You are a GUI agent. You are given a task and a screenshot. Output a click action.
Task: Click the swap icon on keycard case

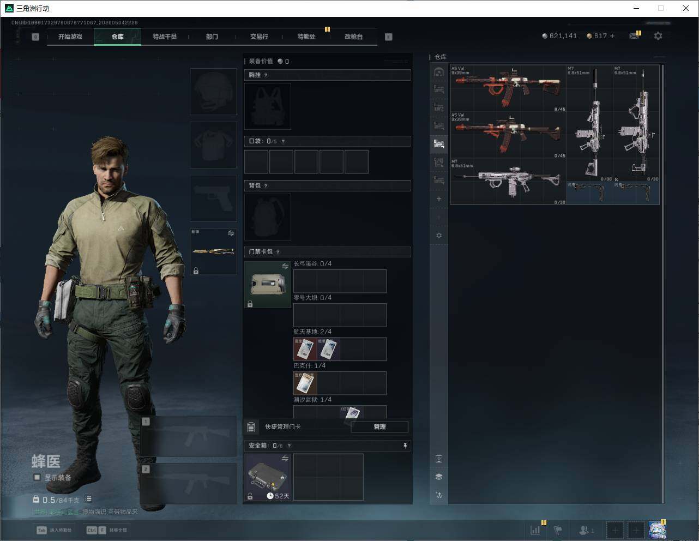tap(285, 266)
